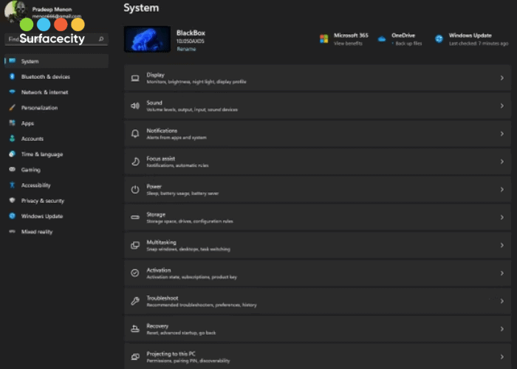The height and width of the screenshot is (369, 517).
Task: Click the Display monitor icon
Action: point(135,77)
